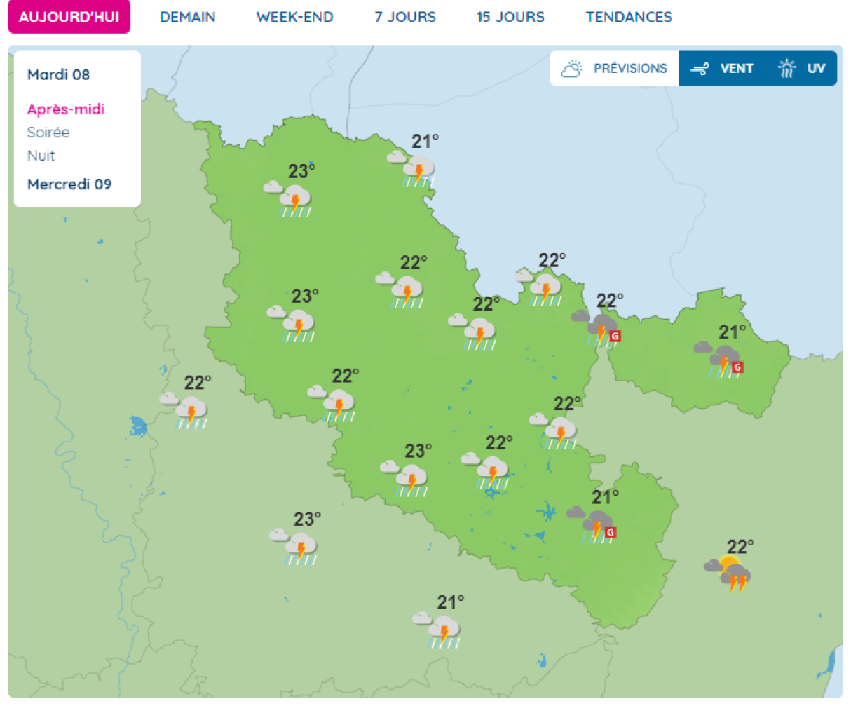Enable the UV index map layer

click(802, 68)
